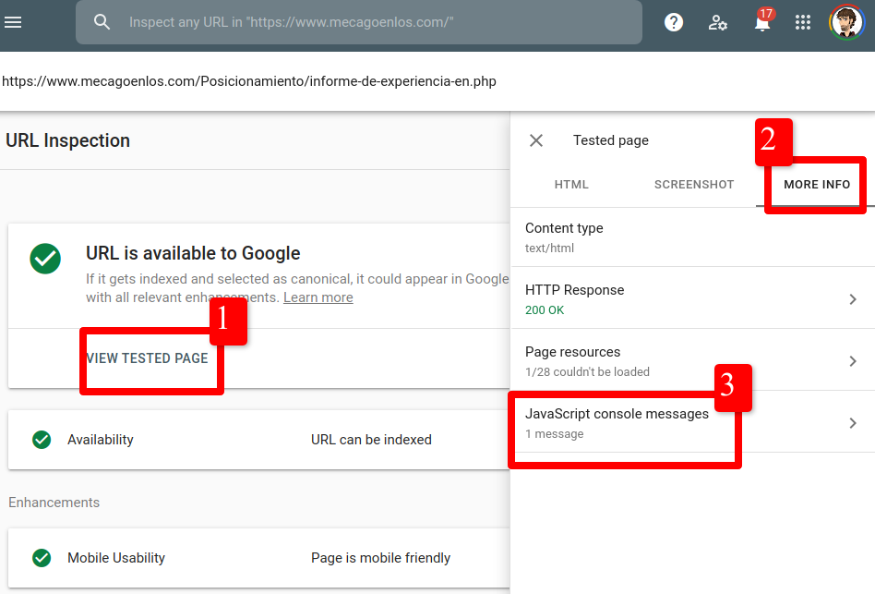
Task: Close the Tested page panel
Action: click(x=536, y=140)
